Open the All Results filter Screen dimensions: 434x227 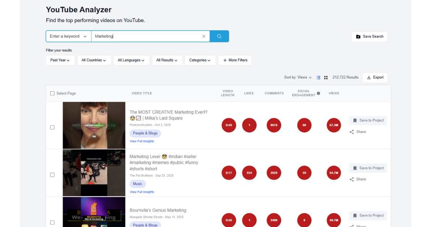[167, 60]
